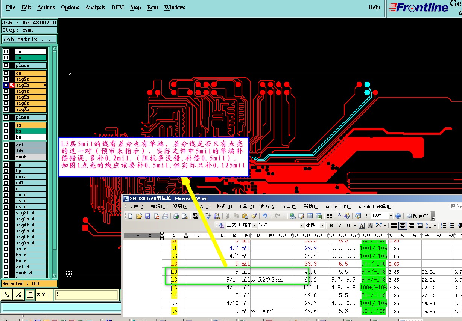Screen dimensions: 462x321
Task: Open the DFM menu in Genesis
Action: pyautogui.click(x=118, y=7)
